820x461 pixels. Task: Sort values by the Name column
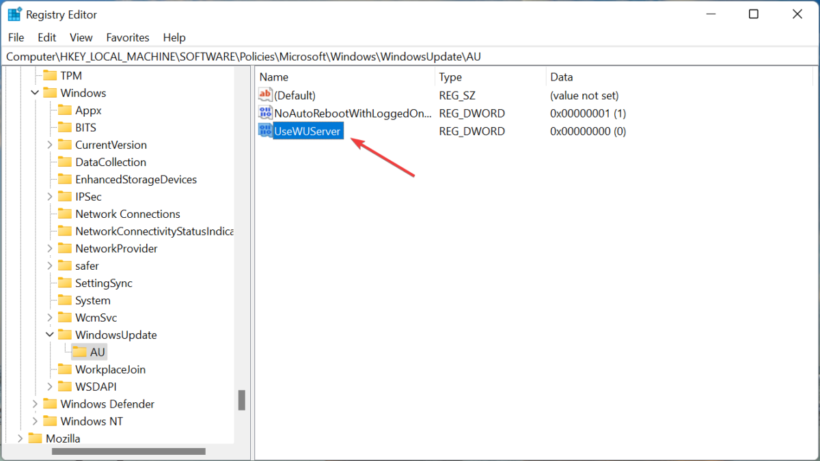(273, 76)
